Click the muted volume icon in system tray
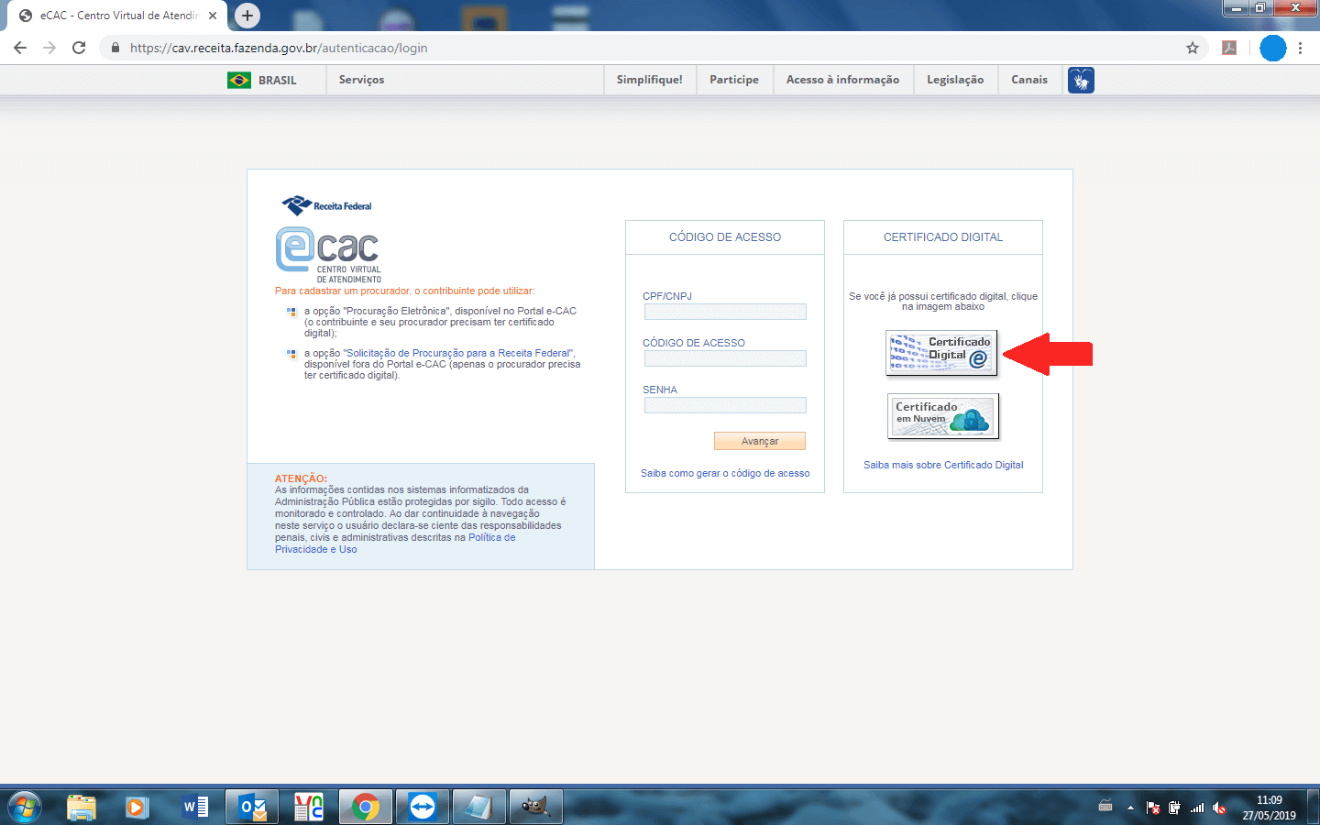The image size is (1320, 825). click(x=1219, y=808)
